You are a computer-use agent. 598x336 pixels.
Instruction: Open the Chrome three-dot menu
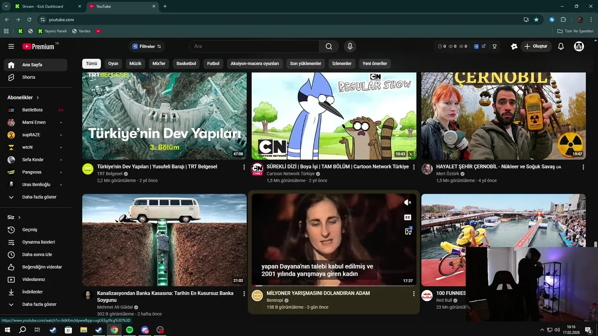591,20
